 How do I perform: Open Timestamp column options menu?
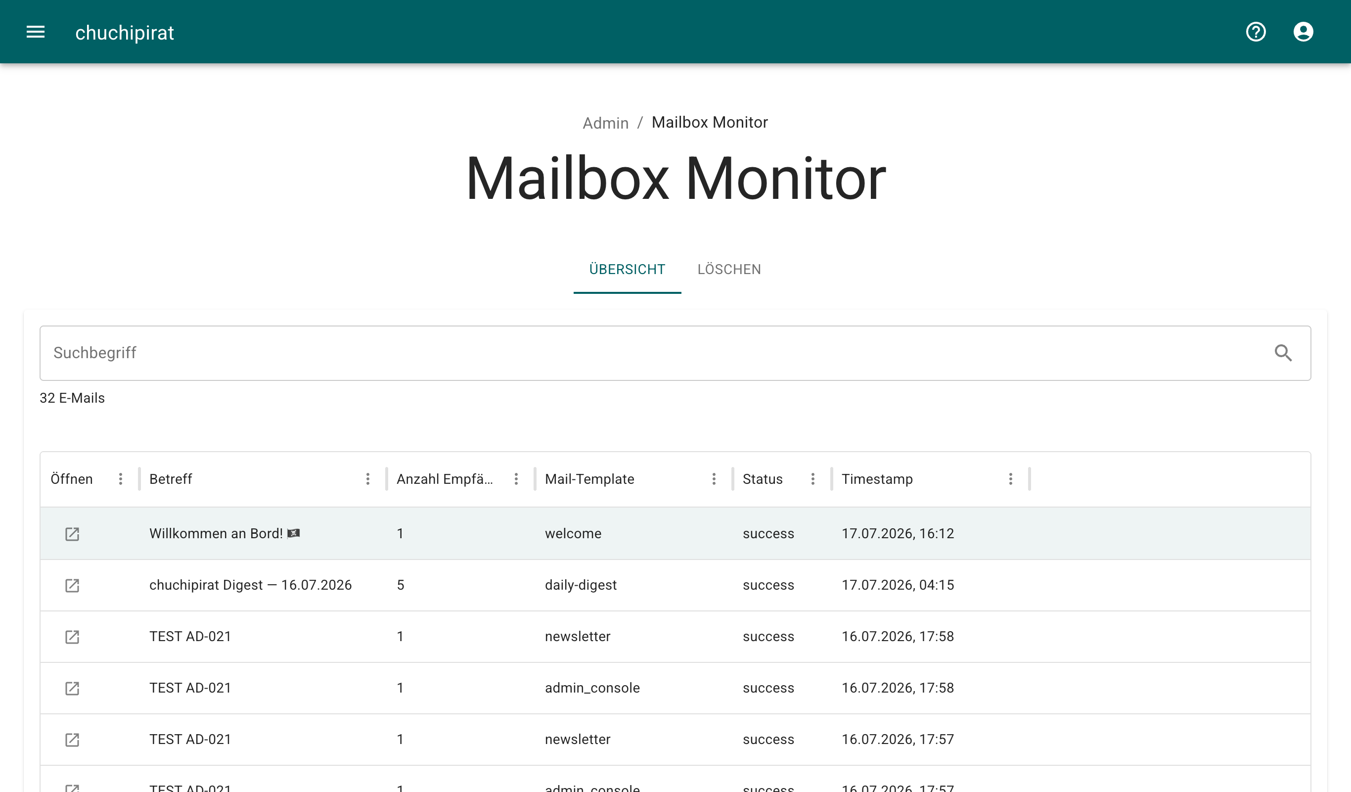(1011, 479)
